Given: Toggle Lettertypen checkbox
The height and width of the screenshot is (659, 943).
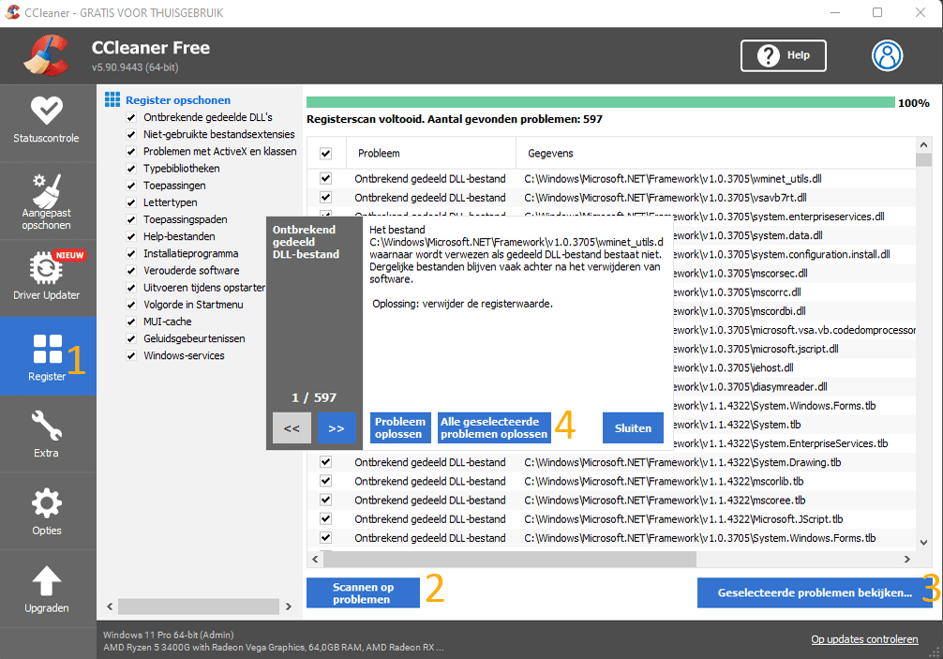Looking at the screenshot, I should [131, 202].
